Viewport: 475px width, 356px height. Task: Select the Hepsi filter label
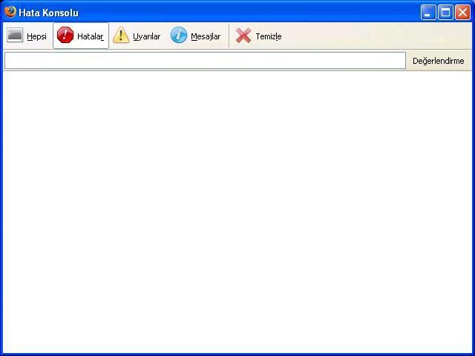(x=36, y=36)
